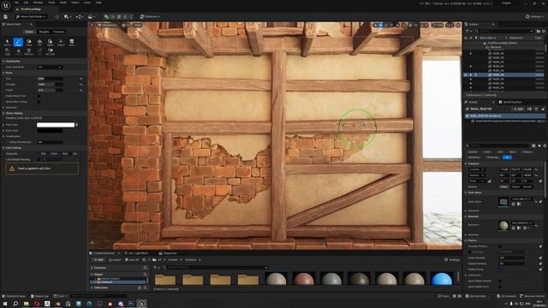This screenshot has width=548, height=308.
Task: Click the swap arrow beside Paint Color swatch
Action: [x=77, y=125]
